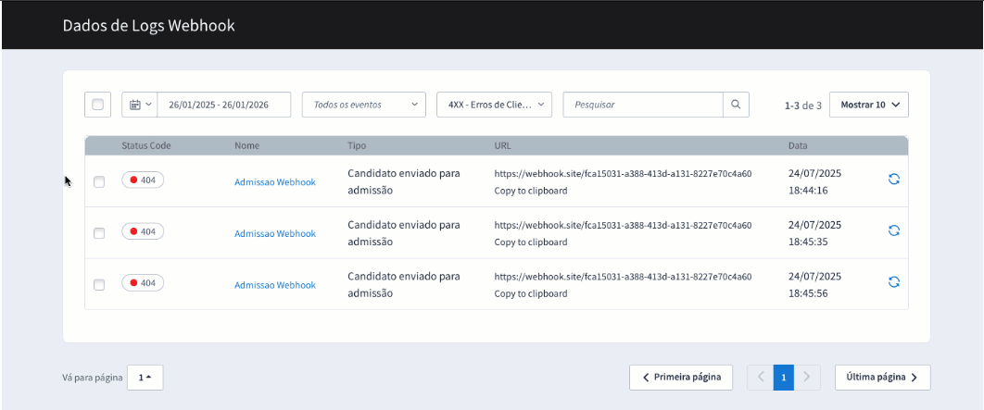Open the first 'Admissao Webhook' link
Screen dimensions: 984x410
click(x=275, y=182)
